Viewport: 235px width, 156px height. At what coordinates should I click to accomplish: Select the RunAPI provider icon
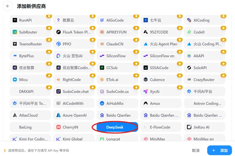[x=15, y=20]
